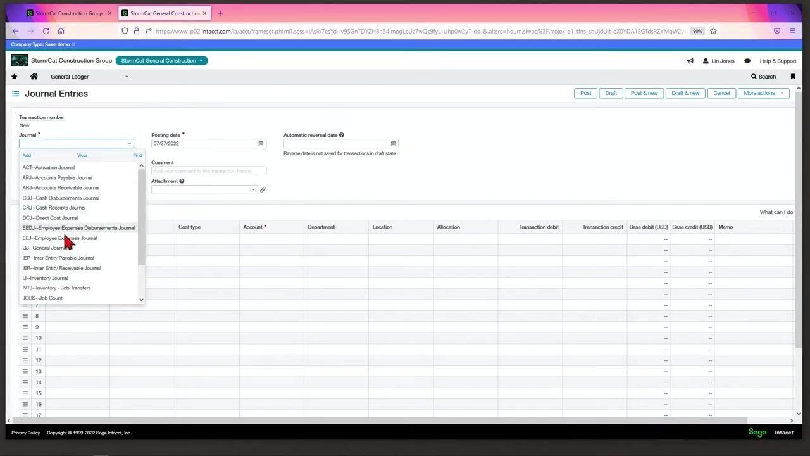The width and height of the screenshot is (810, 456).
Task: Select ACT--Activation Journal option
Action: tap(49, 168)
